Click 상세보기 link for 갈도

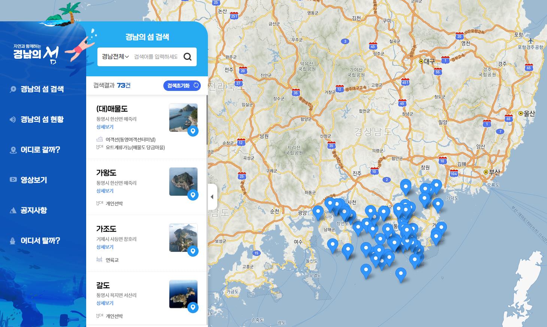pyautogui.click(x=105, y=303)
